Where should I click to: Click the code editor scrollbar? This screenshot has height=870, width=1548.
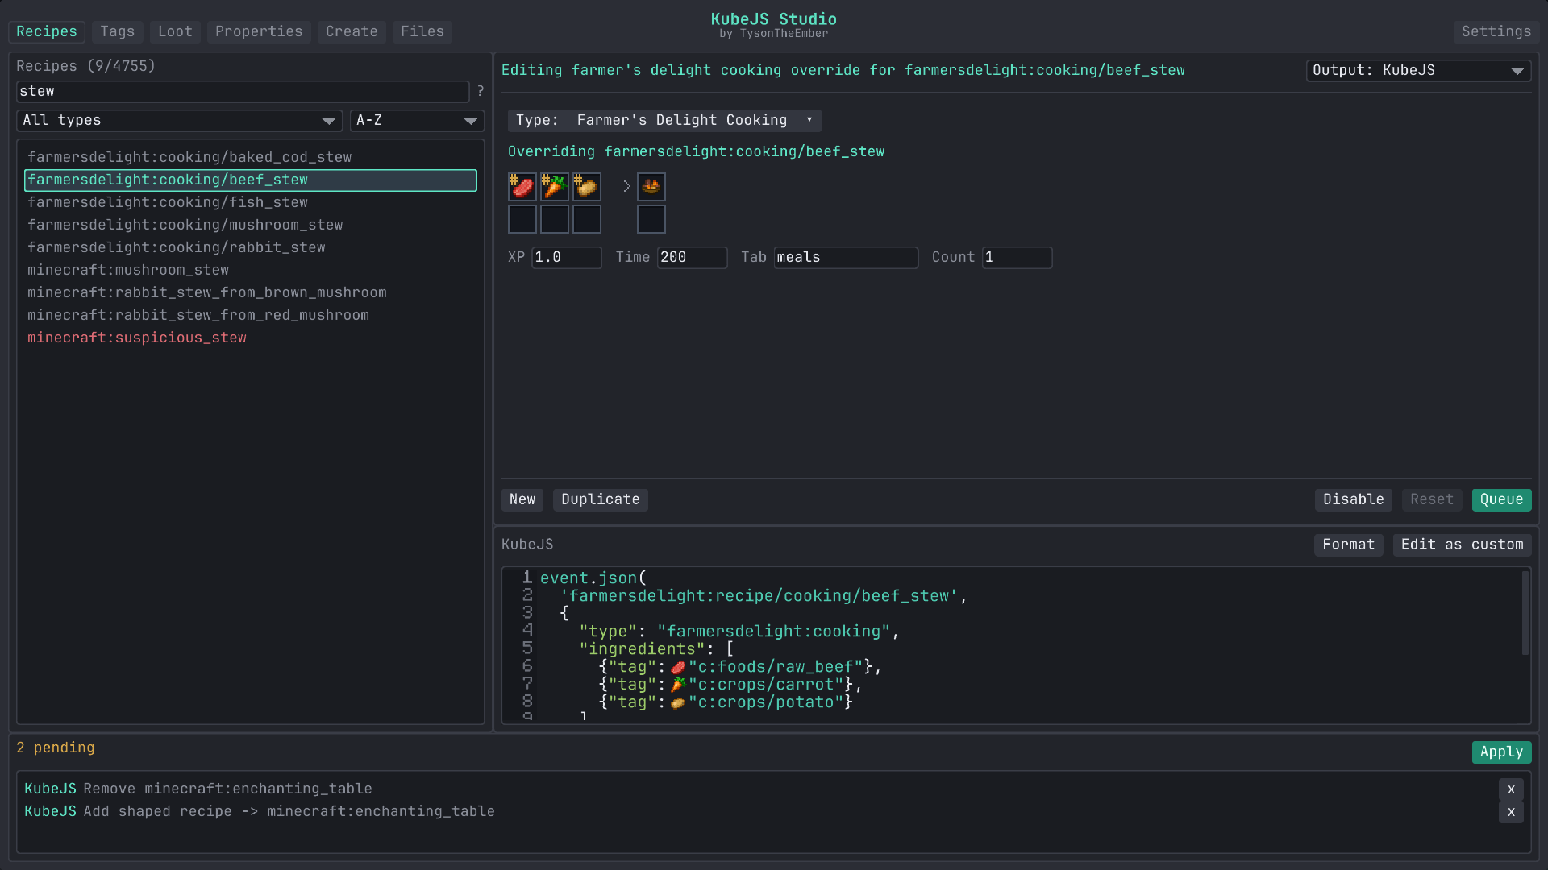[1525, 612]
